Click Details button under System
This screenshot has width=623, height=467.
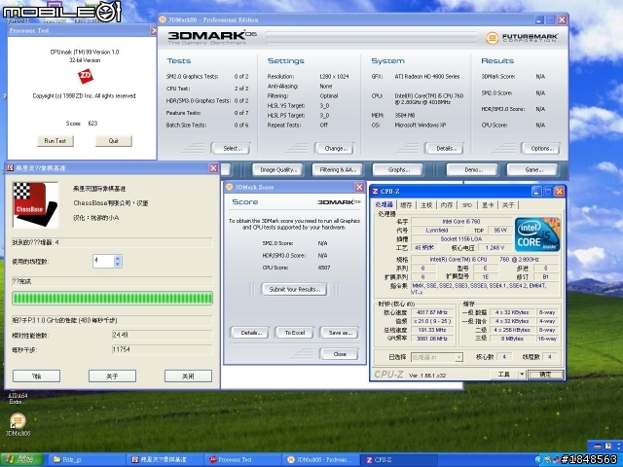(x=444, y=148)
